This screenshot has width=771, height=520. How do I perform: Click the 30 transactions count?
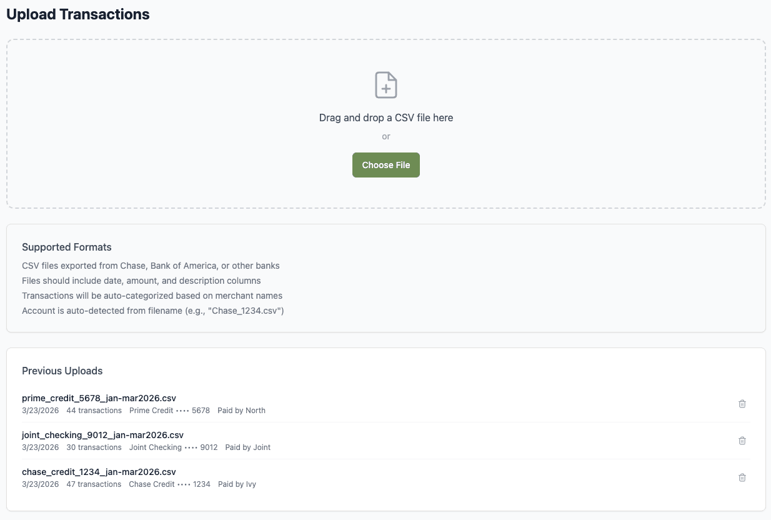pos(94,447)
